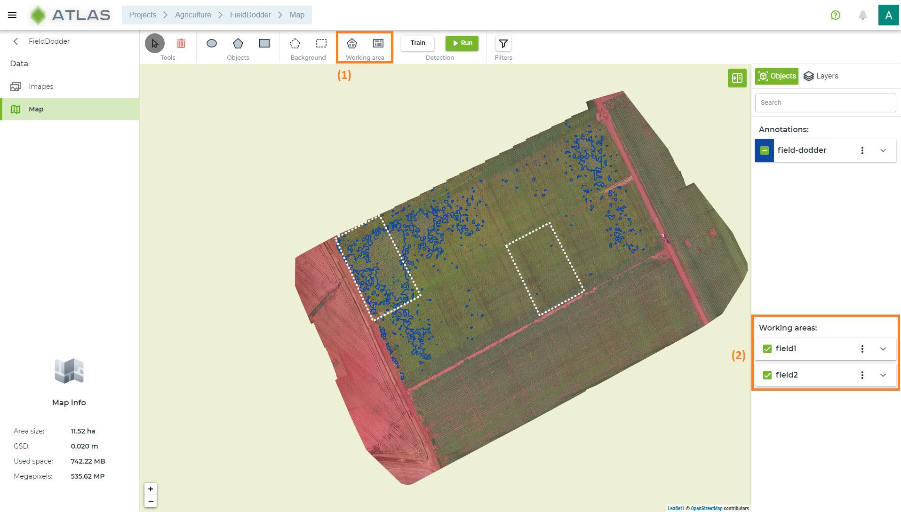This screenshot has height=512, width=901.
Task: Select the dashed rectangle background tool
Action: tap(321, 43)
